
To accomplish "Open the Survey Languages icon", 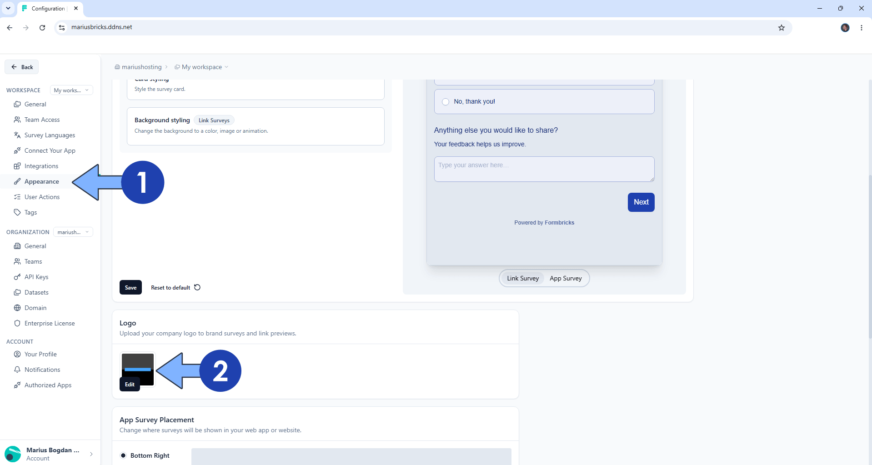I will (17, 135).
